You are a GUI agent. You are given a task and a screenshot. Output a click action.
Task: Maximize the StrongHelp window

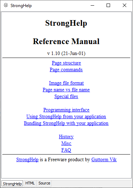[108, 5]
